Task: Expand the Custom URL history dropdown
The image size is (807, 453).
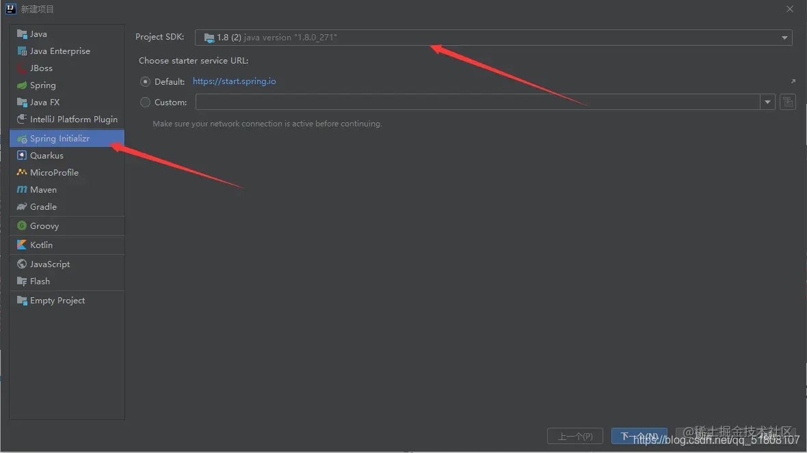Action: [767, 102]
